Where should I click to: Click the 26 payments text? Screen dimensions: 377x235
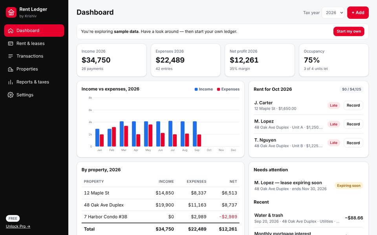92,69
